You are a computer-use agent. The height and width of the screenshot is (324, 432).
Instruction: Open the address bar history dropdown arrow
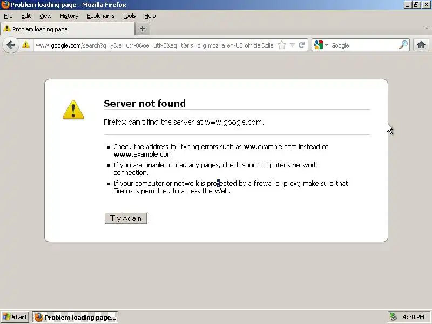(x=292, y=45)
